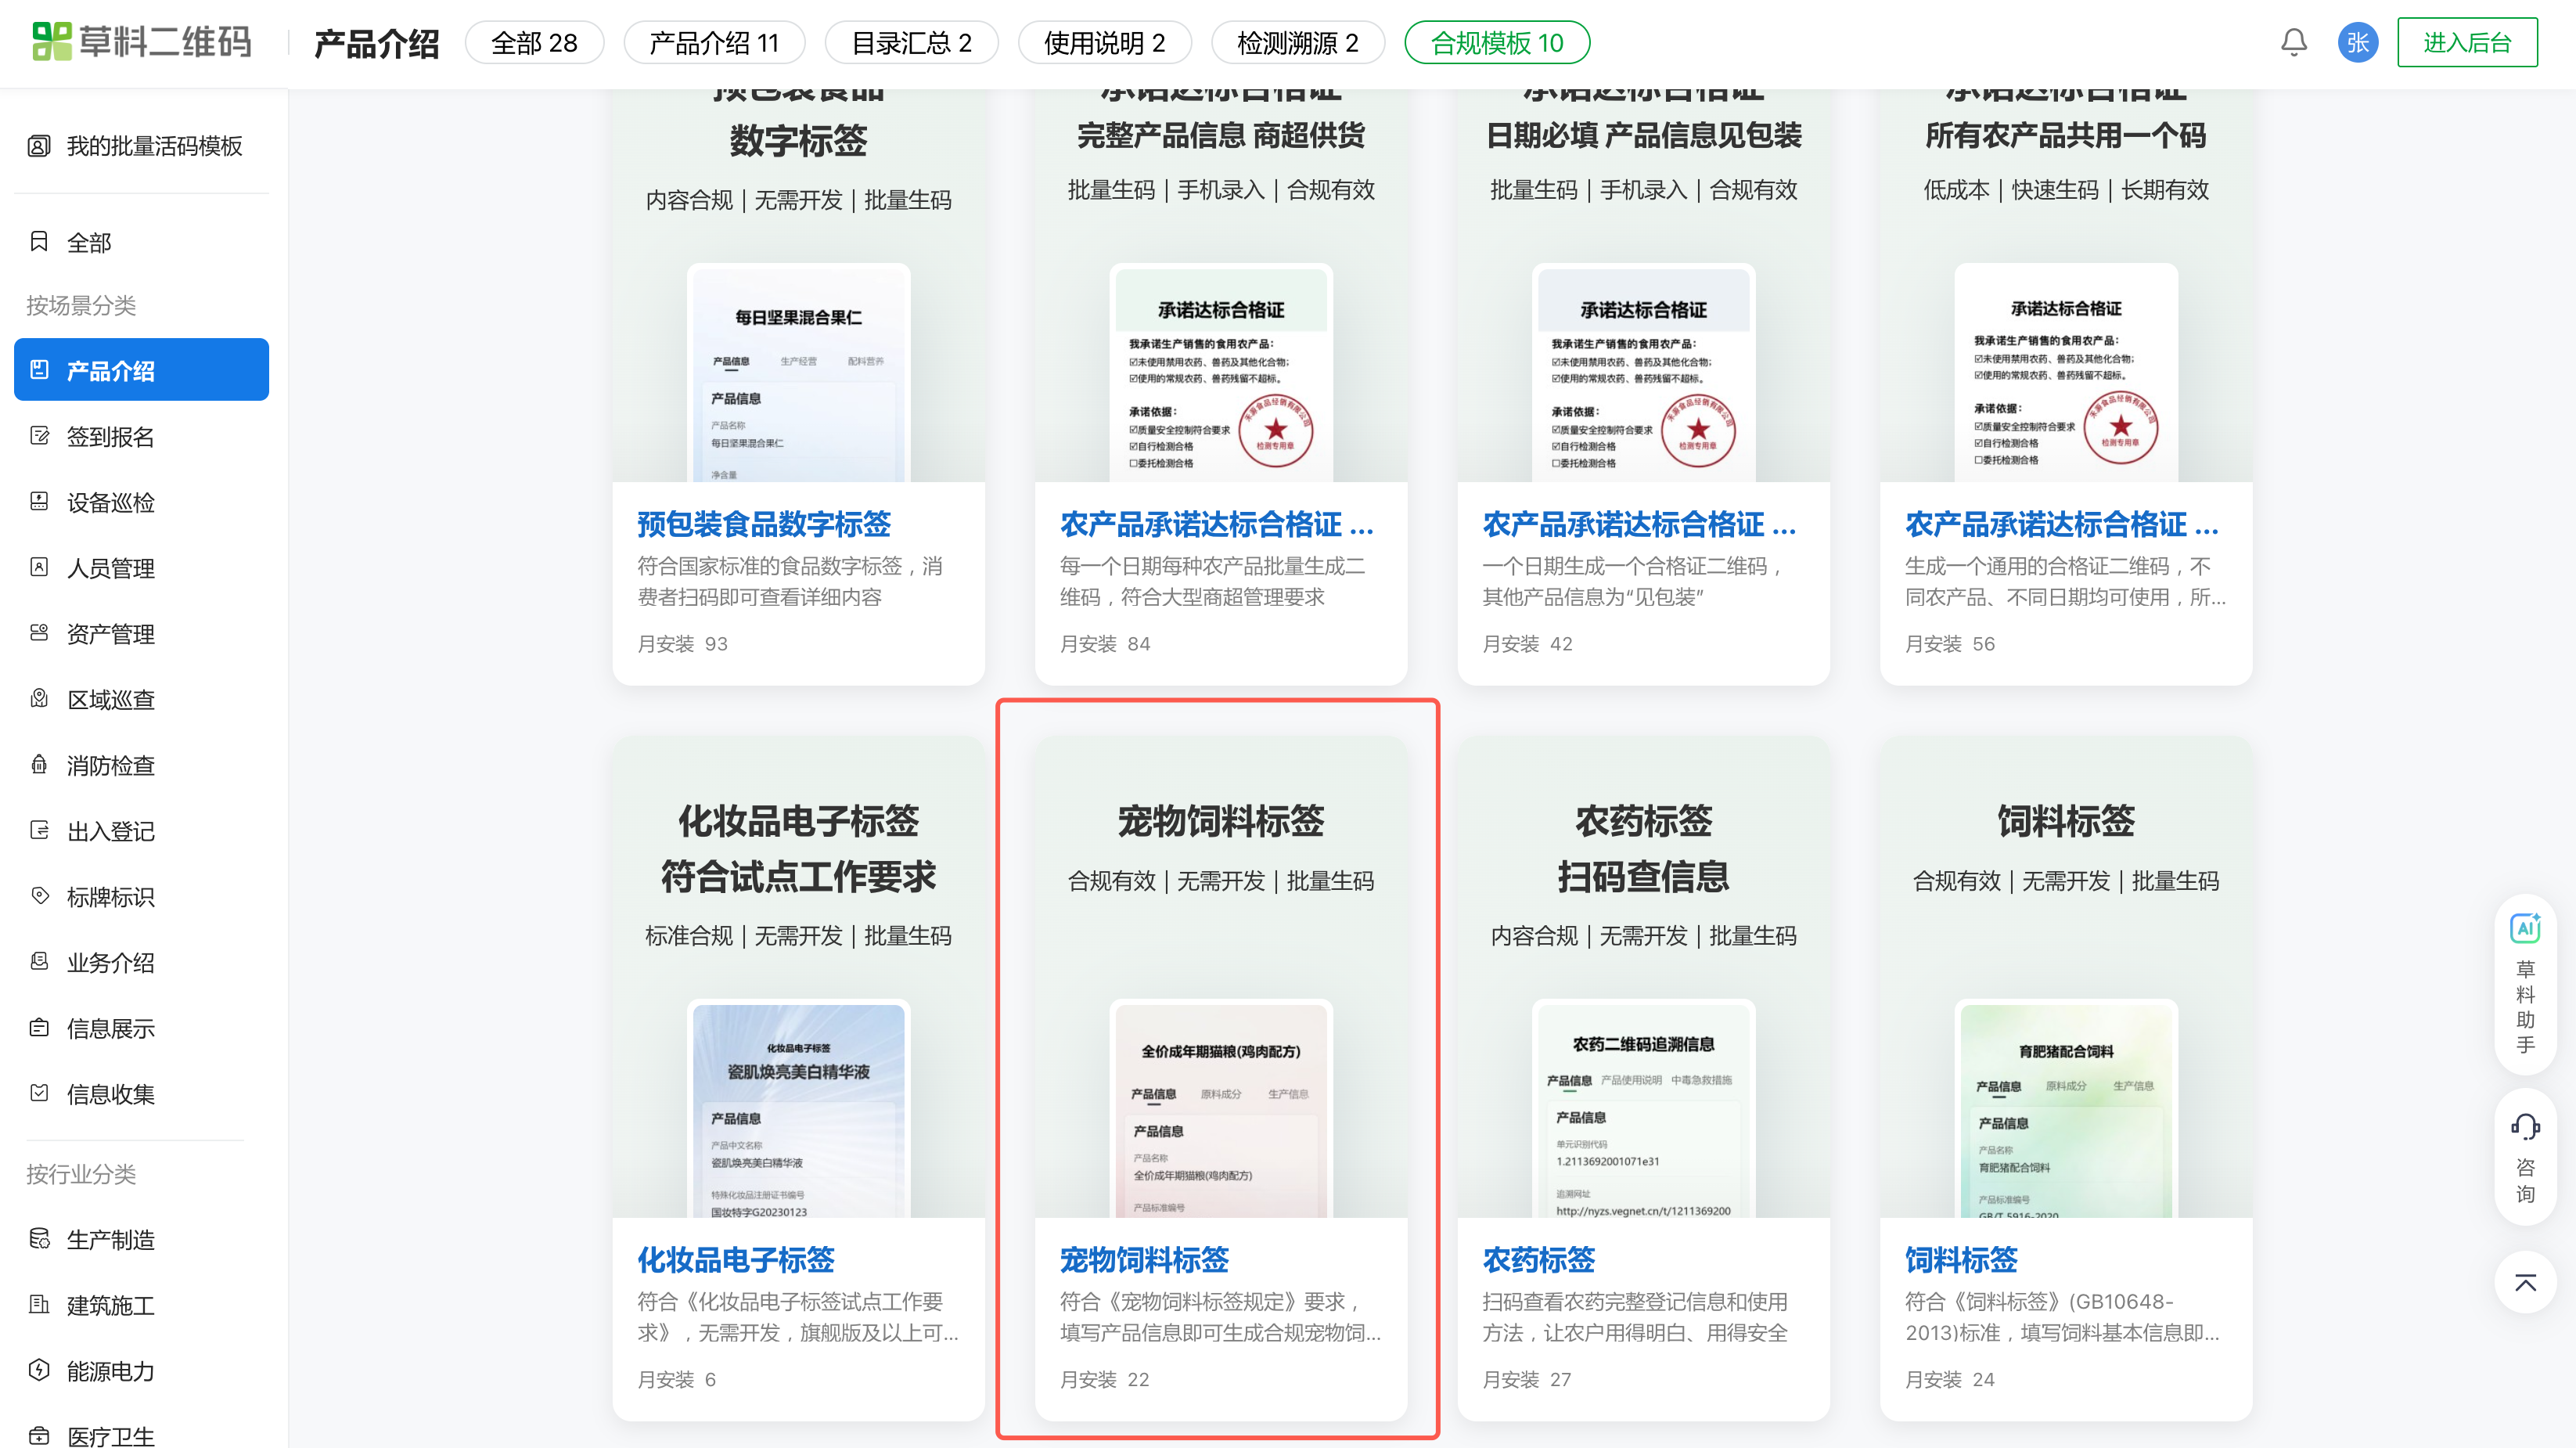Click the 草料二维码 logo
This screenshot has height=1448, width=2576.
(x=141, y=42)
